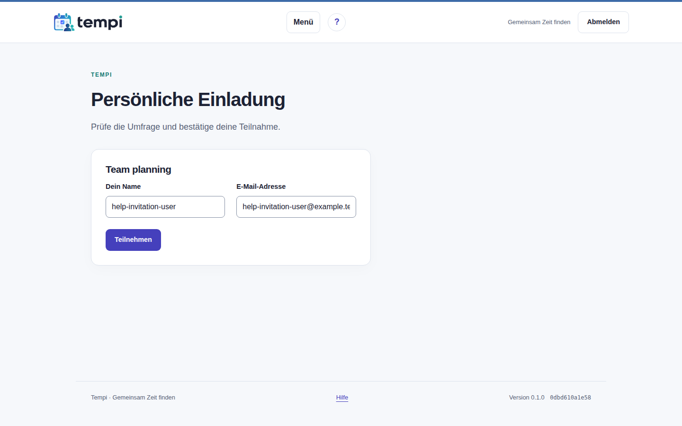Click the 'E-Mail-Adresse' label
This screenshot has width=682, height=426.
[x=261, y=186]
